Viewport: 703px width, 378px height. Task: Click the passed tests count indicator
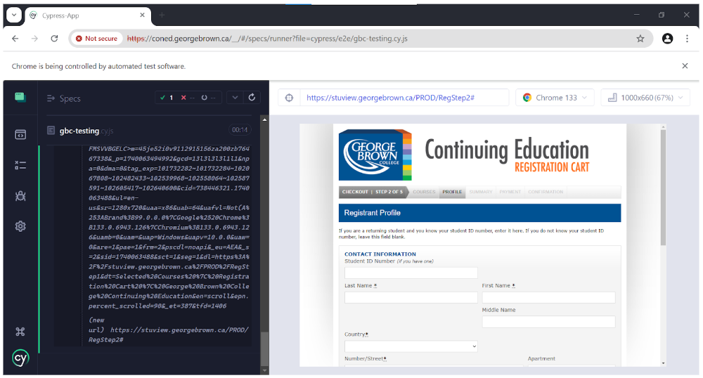(x=167, y=98)
